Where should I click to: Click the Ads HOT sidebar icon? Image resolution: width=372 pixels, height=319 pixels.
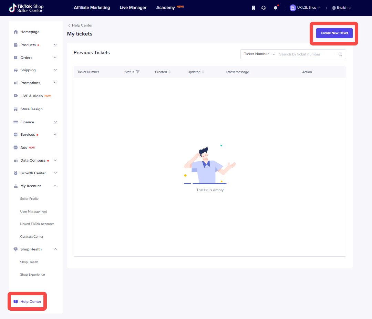point(15,147)
